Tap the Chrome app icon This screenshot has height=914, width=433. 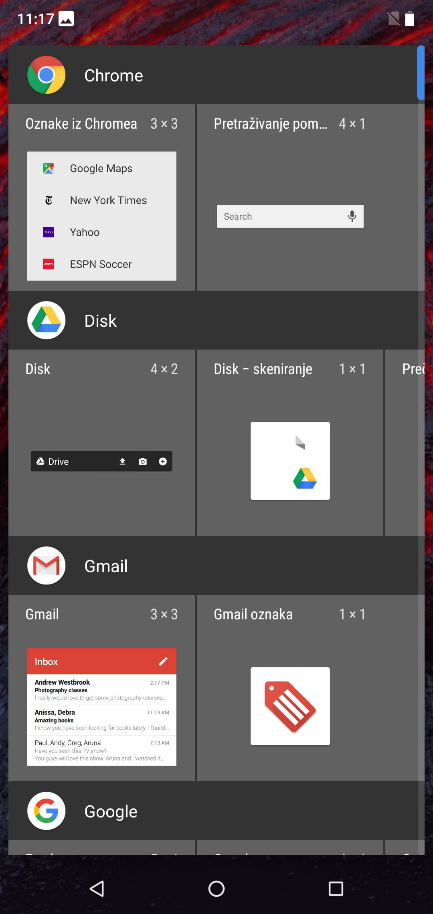[x=47, y=75]
